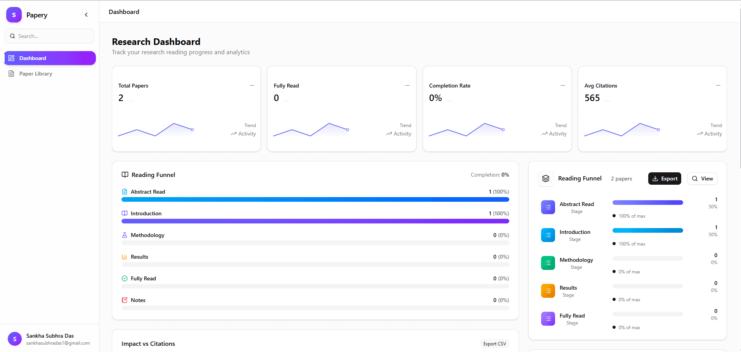The height and width of the screenshot is (352, 741).
Task: Click the Fully Read stage purple icon
Action: click(548, 319)
